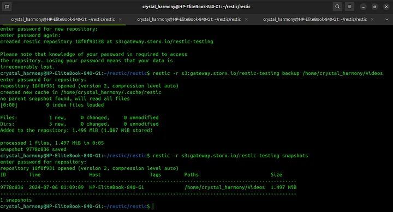This screenshot has height=212, width=393.
Task: Maximize the terminal window
Action: click(374, 7)
